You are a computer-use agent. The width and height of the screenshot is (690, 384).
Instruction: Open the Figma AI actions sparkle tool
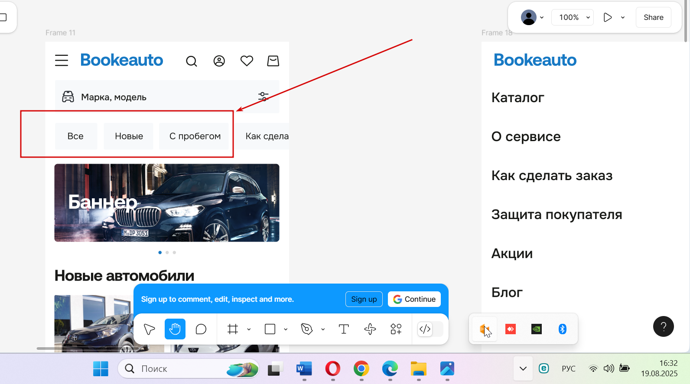click(370, 329)
